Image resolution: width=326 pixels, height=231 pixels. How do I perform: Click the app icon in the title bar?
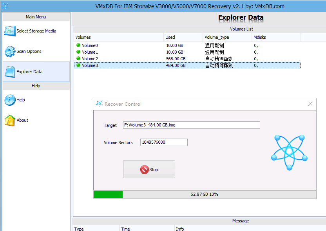5,6
